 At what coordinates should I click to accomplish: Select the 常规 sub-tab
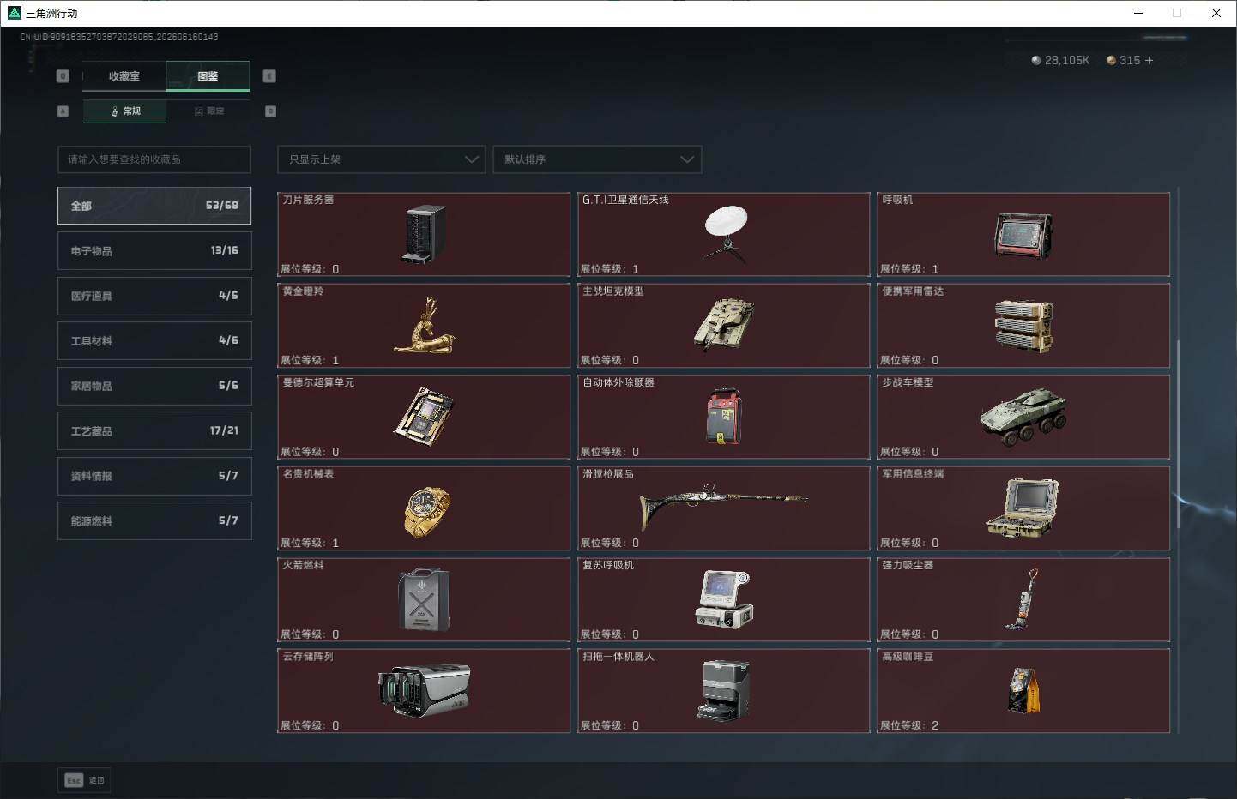click(125, 111)
